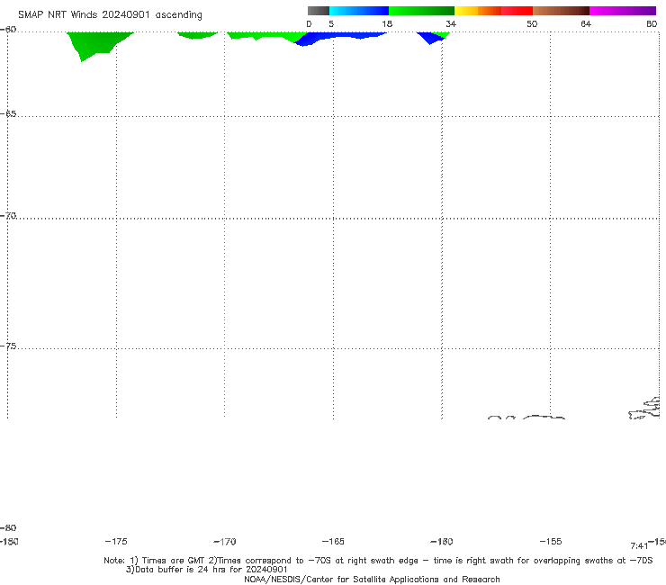Click the small green wind patch near -171 longitude

[197, 35]
